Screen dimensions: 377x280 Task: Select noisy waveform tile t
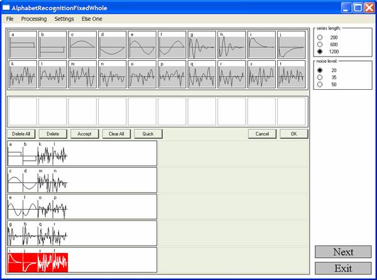tap(291, 74)
